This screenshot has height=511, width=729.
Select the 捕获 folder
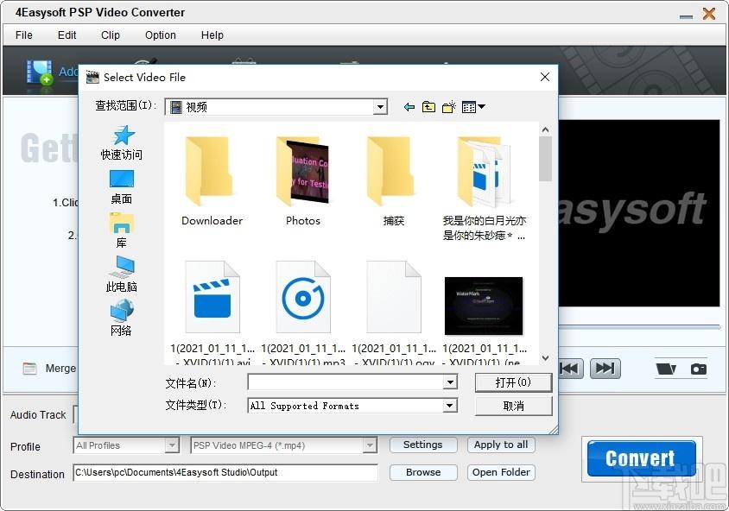click(x=393, y=181)
